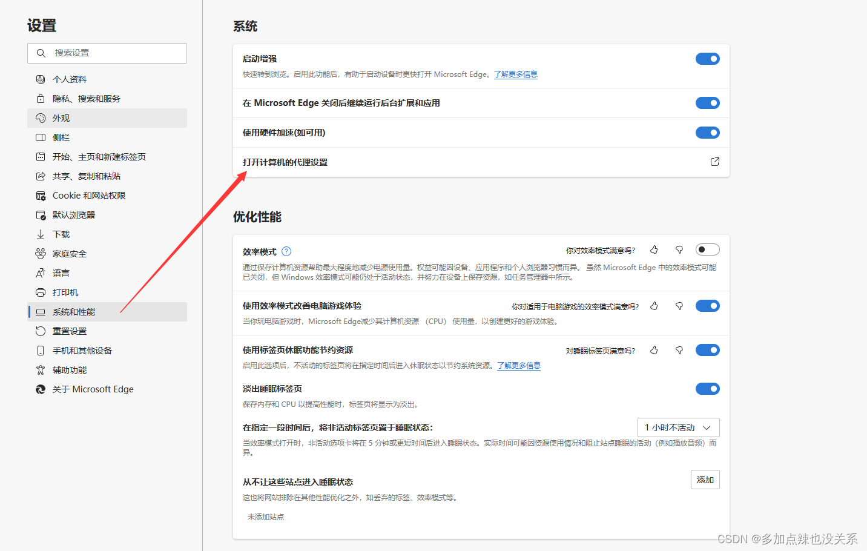
Task: Click the sidebar icon for 侧栏
Action: click(41, 137)
